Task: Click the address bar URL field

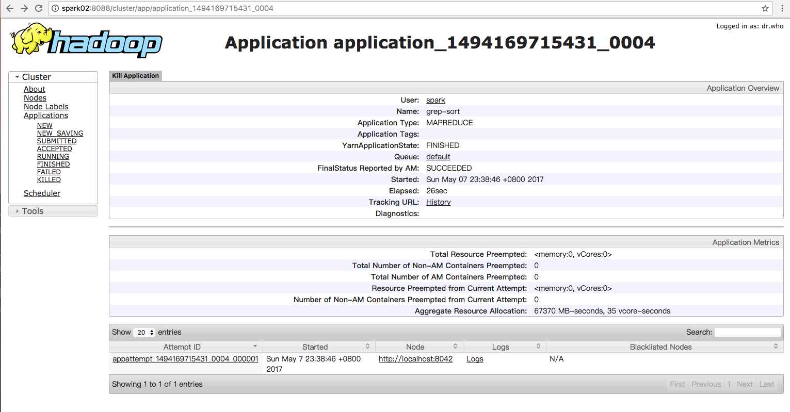Action: tap(410, 8)
